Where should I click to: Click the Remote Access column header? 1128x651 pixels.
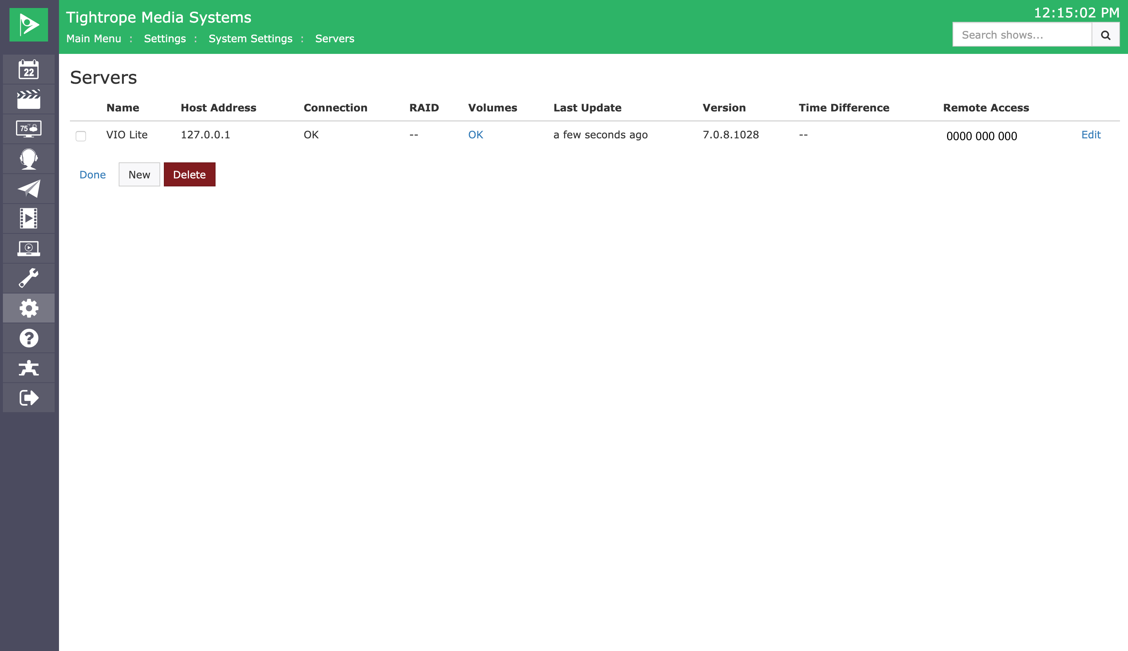point(986,108)
